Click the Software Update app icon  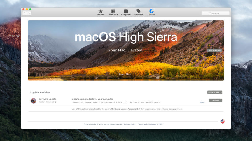pyautogui.click(x=33, y=101)
